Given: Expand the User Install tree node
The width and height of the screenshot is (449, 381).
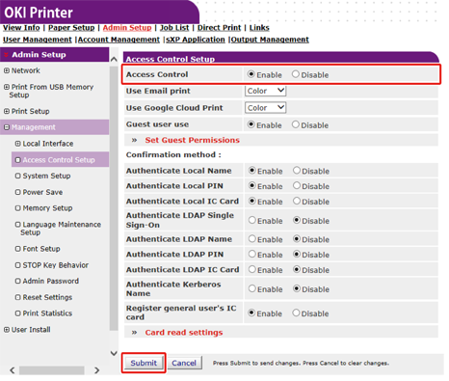Looking at the screenshot, I should pos(7,330).
